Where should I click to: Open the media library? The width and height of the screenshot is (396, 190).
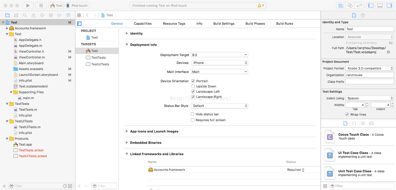pos(371,123)
